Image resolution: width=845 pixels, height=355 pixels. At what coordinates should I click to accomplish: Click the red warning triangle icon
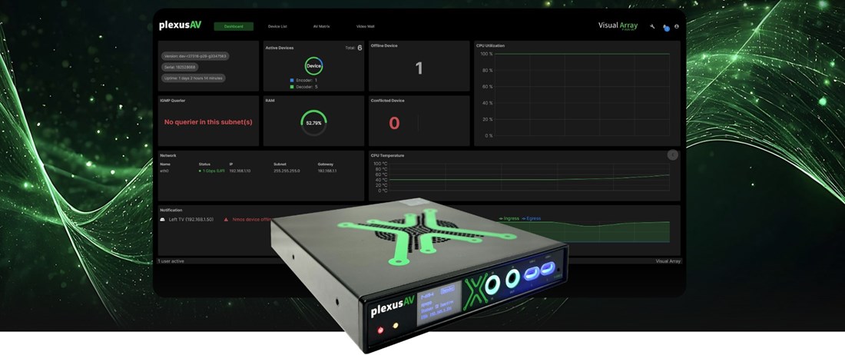(x=226, y=219)
